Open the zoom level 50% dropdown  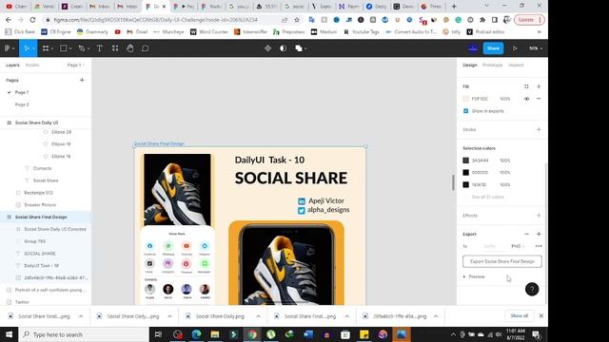pos(535,48)
